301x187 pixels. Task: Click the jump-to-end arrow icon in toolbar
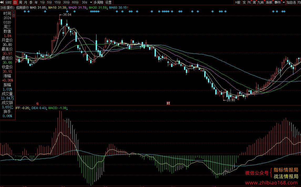(2, 2)
